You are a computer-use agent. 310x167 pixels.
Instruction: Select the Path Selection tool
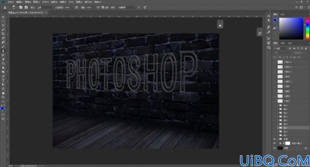coord(3,85)
